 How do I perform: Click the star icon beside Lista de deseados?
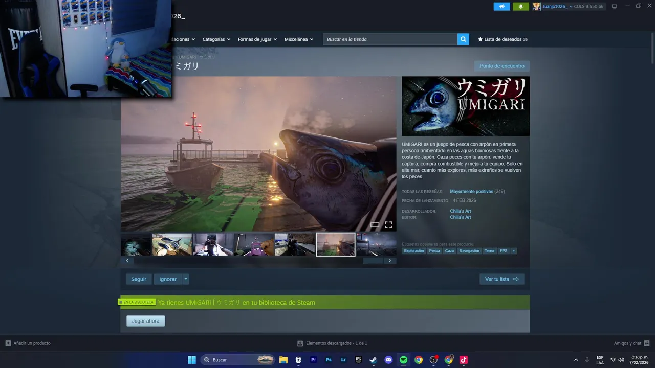(480, 39)
